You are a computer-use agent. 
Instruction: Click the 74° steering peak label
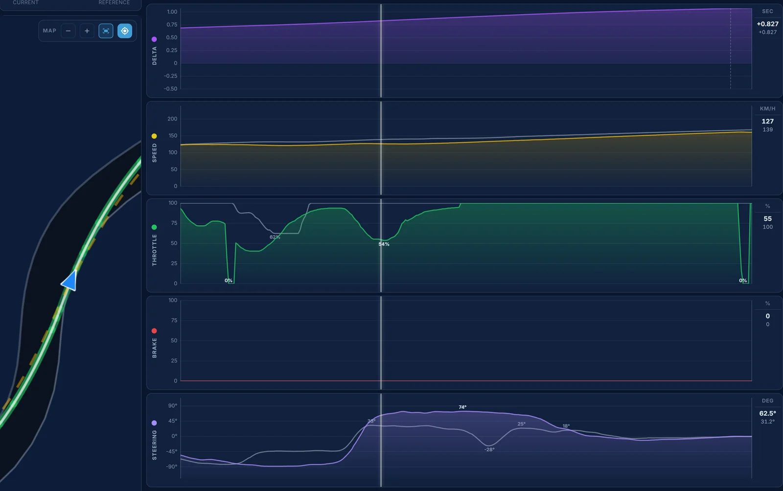pyautogui.click(x=462, y=407)
